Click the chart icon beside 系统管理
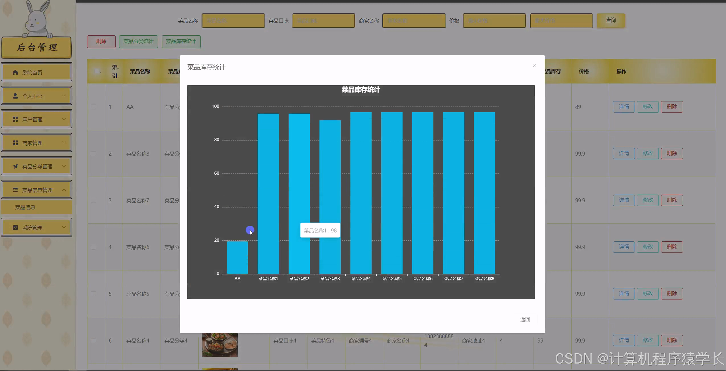Image resolution: width=726 pixels, height=371 pixels. (15, 228)
